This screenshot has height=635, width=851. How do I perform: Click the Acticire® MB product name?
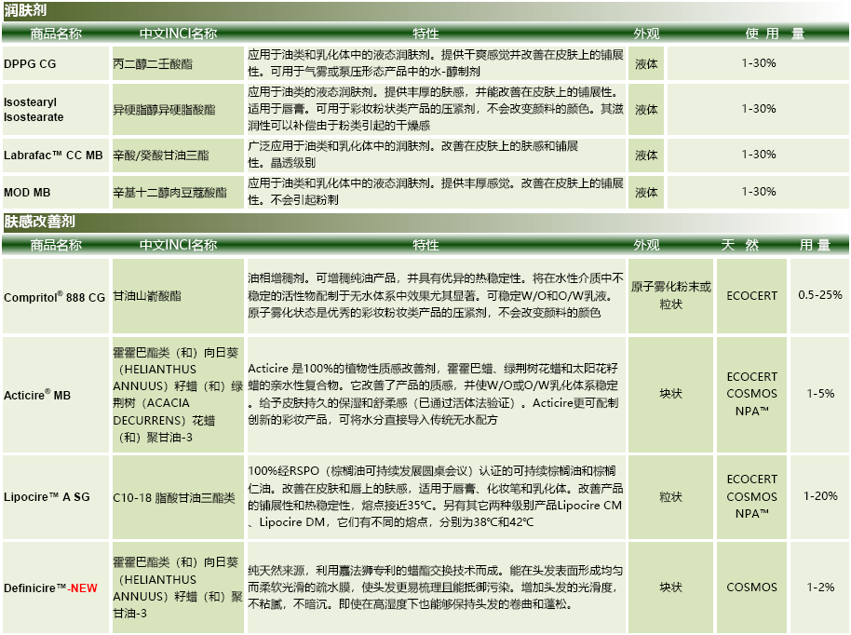37,396
